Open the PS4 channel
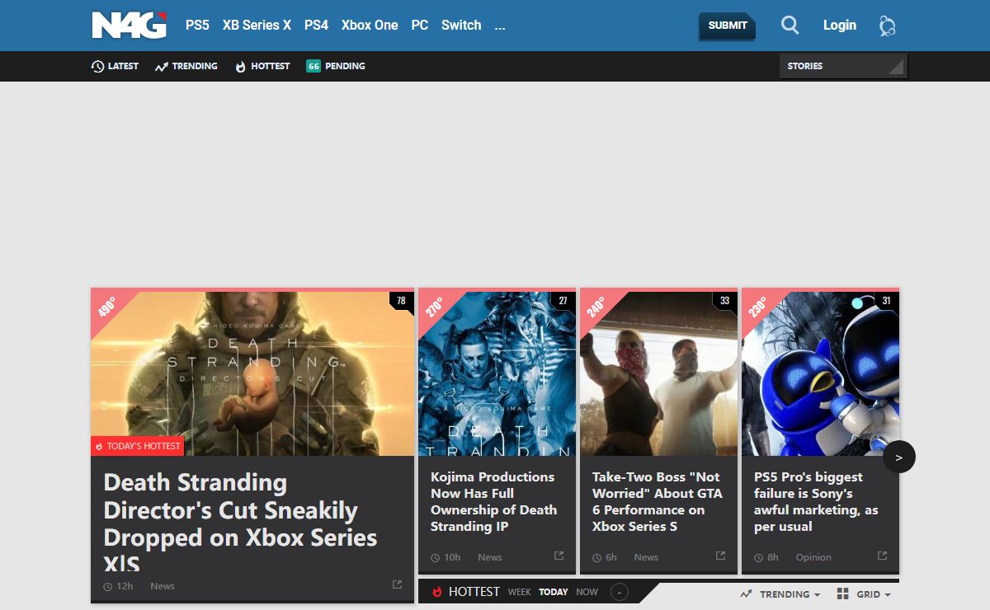This screenshot has height=610, width=990. click(316, 25)
